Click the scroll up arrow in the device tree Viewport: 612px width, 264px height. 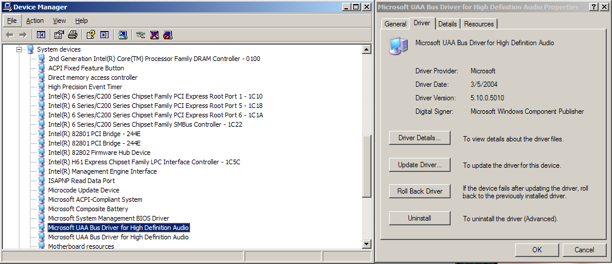367,49
